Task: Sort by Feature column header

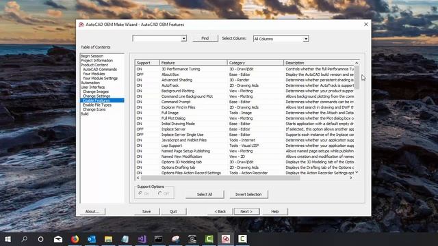Action: click(x=193, y=63)
